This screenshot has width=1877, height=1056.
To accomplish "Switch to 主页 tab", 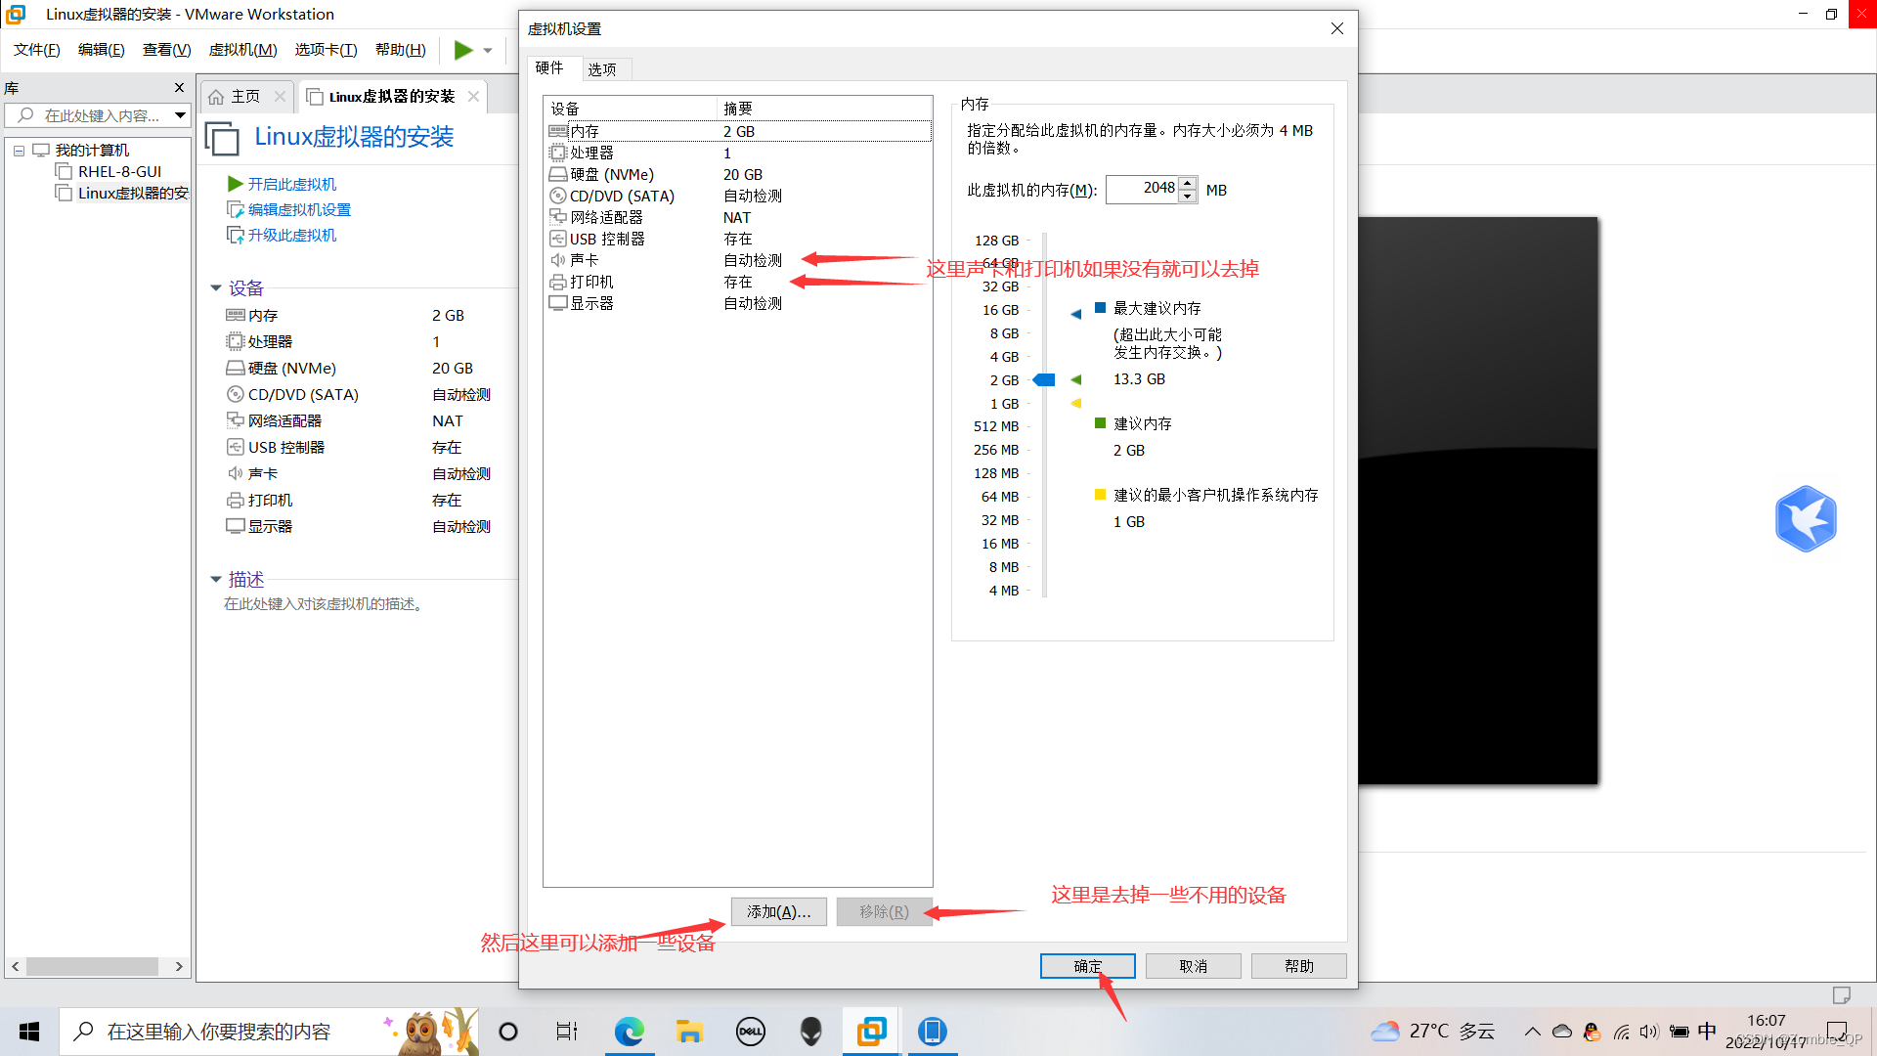I will [x=245, y=96].
